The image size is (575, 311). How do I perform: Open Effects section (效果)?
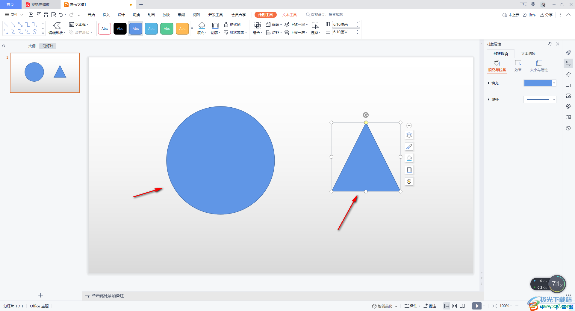coord(518,66)
